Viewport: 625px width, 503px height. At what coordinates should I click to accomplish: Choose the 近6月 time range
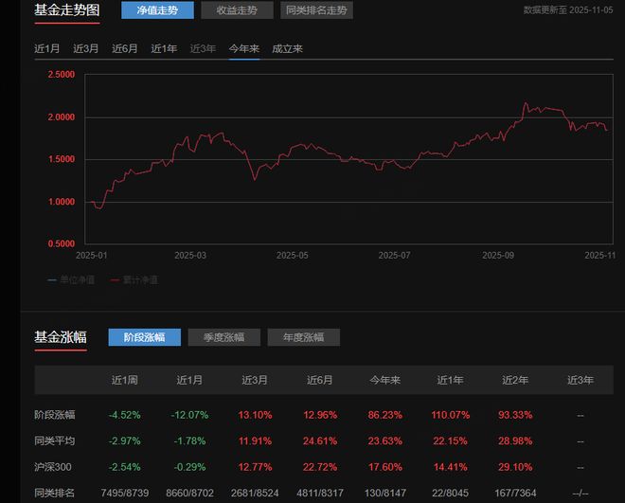[124, 48]
